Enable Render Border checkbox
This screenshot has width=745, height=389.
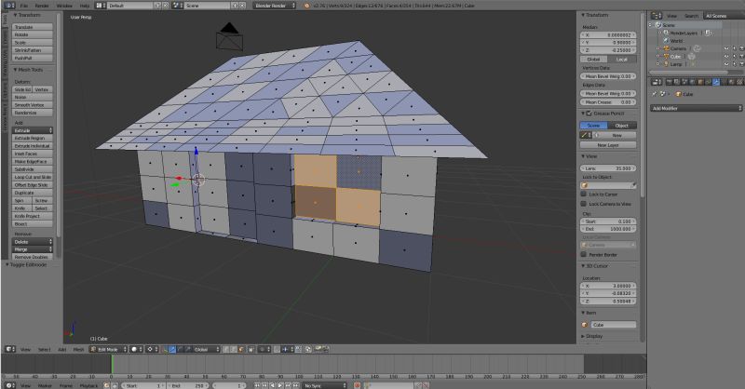[x=584, y=254]
